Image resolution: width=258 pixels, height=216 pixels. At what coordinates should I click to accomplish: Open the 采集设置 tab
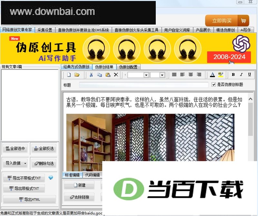point(45,30)
